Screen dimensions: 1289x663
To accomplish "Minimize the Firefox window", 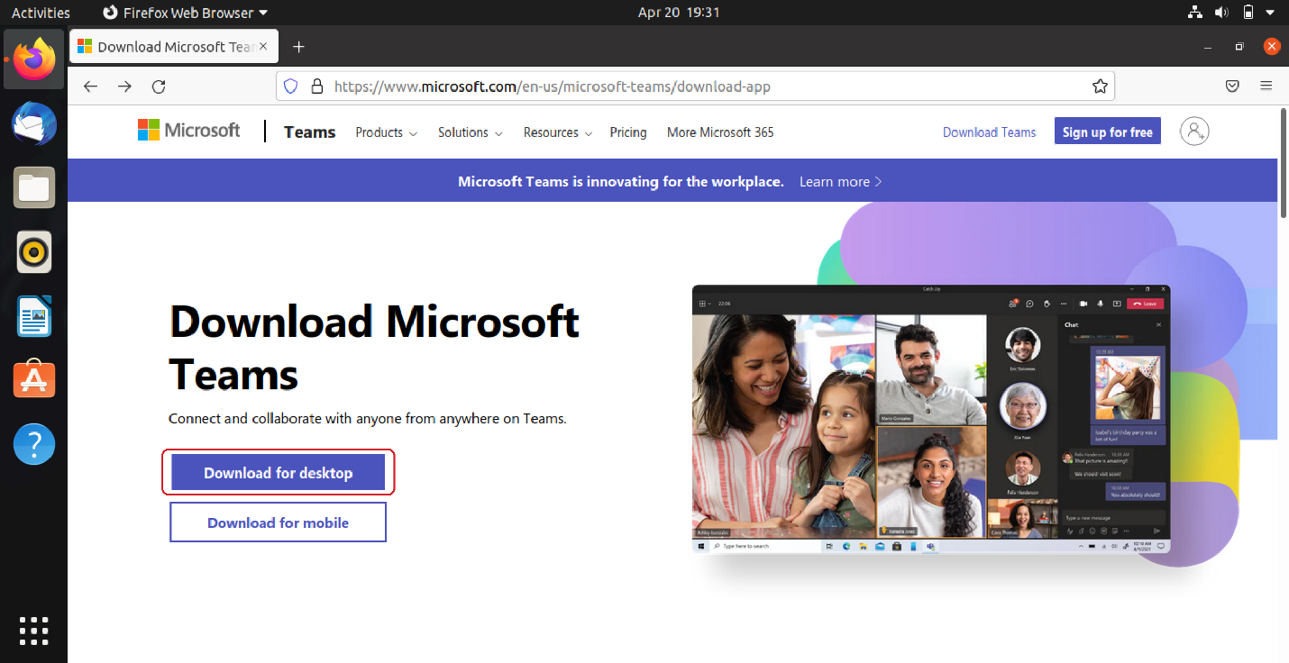I will point(1208,47).
